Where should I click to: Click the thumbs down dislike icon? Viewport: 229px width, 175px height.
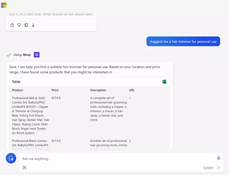[19, 25]
